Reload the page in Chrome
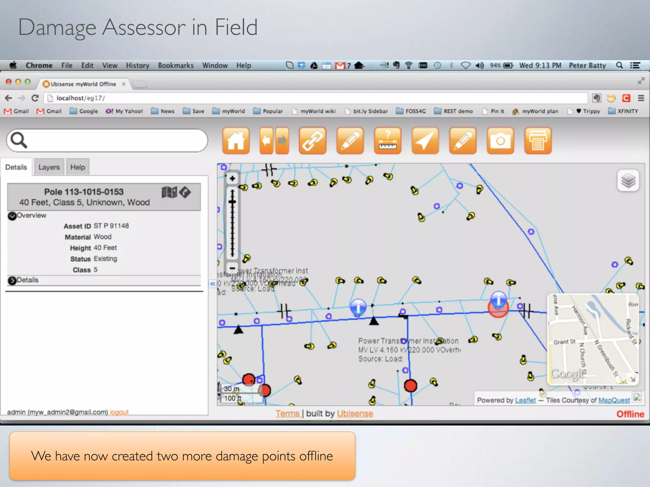Image resolution: width=650 pixels, height=487 pixels. pyautogui.click(x=35, y=98)
